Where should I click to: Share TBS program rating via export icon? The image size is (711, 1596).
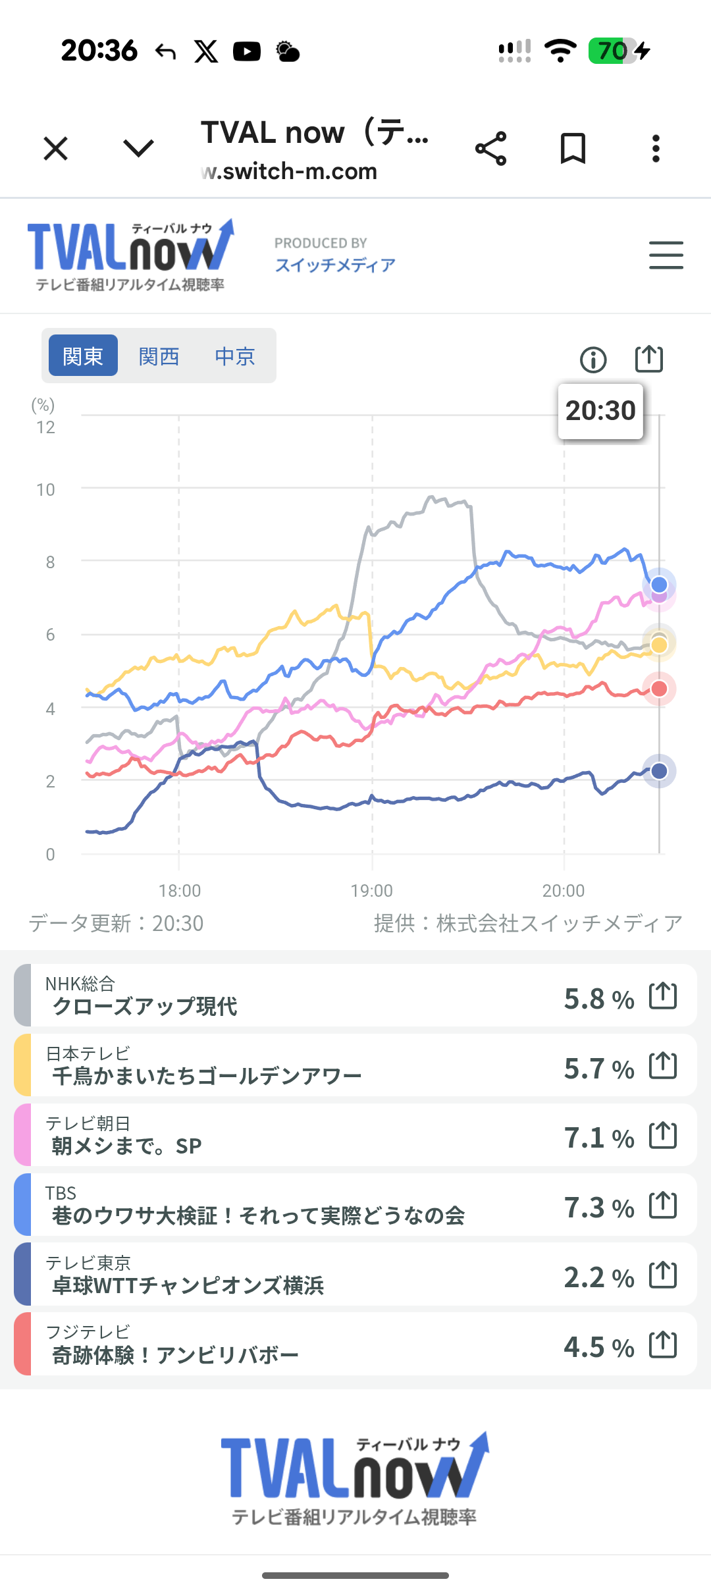663,1204
